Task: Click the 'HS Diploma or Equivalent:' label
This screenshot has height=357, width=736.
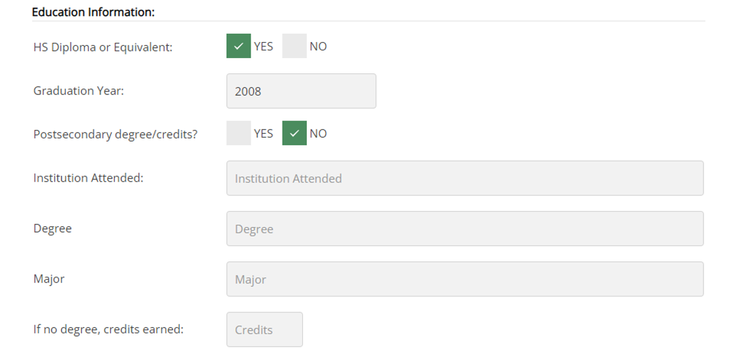Action: coord(103,47)
